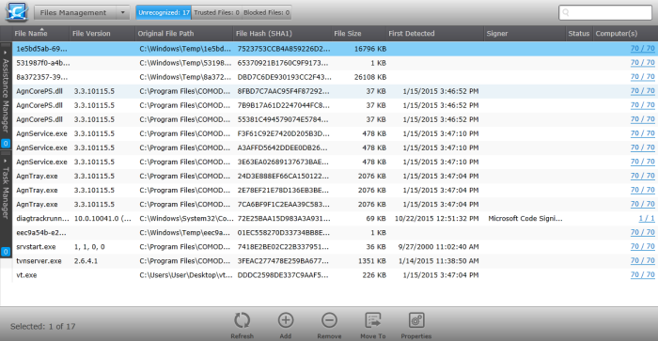Click the Move To icon
Screen dimensions: 658x341
[x=372, y=321]
